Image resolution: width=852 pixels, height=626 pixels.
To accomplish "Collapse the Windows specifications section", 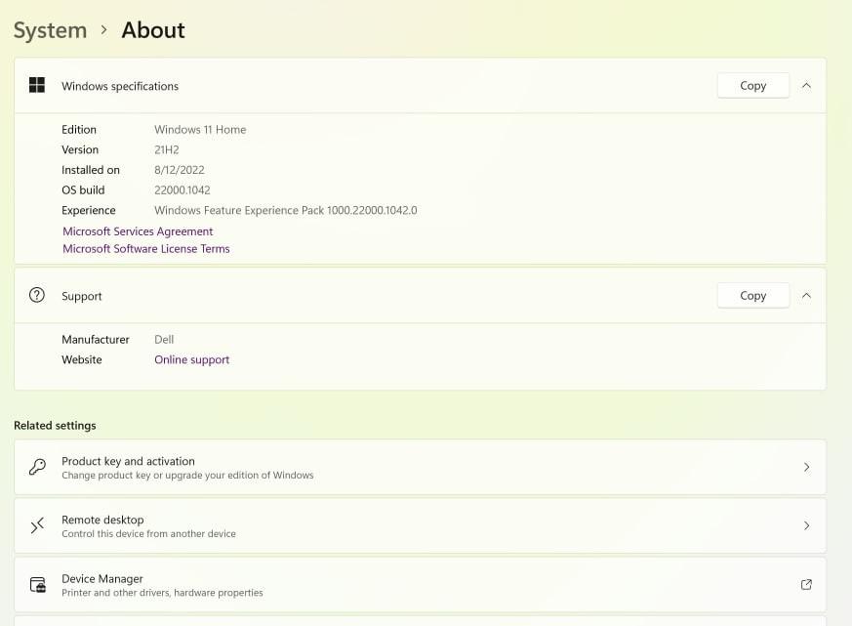I will coord(806,85).
